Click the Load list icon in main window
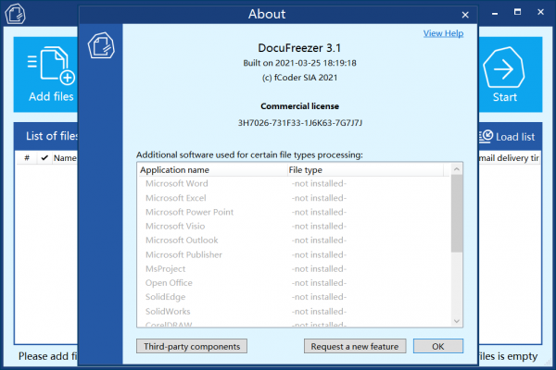Viewport: 556px width, 370px height. coord(486,136)
